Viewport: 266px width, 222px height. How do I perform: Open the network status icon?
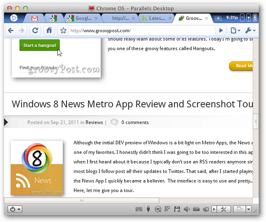point(249,17)
